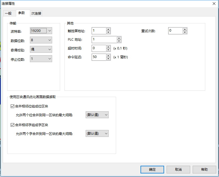Click the 确定 button

pyautogui.click(x=152, y=170)
